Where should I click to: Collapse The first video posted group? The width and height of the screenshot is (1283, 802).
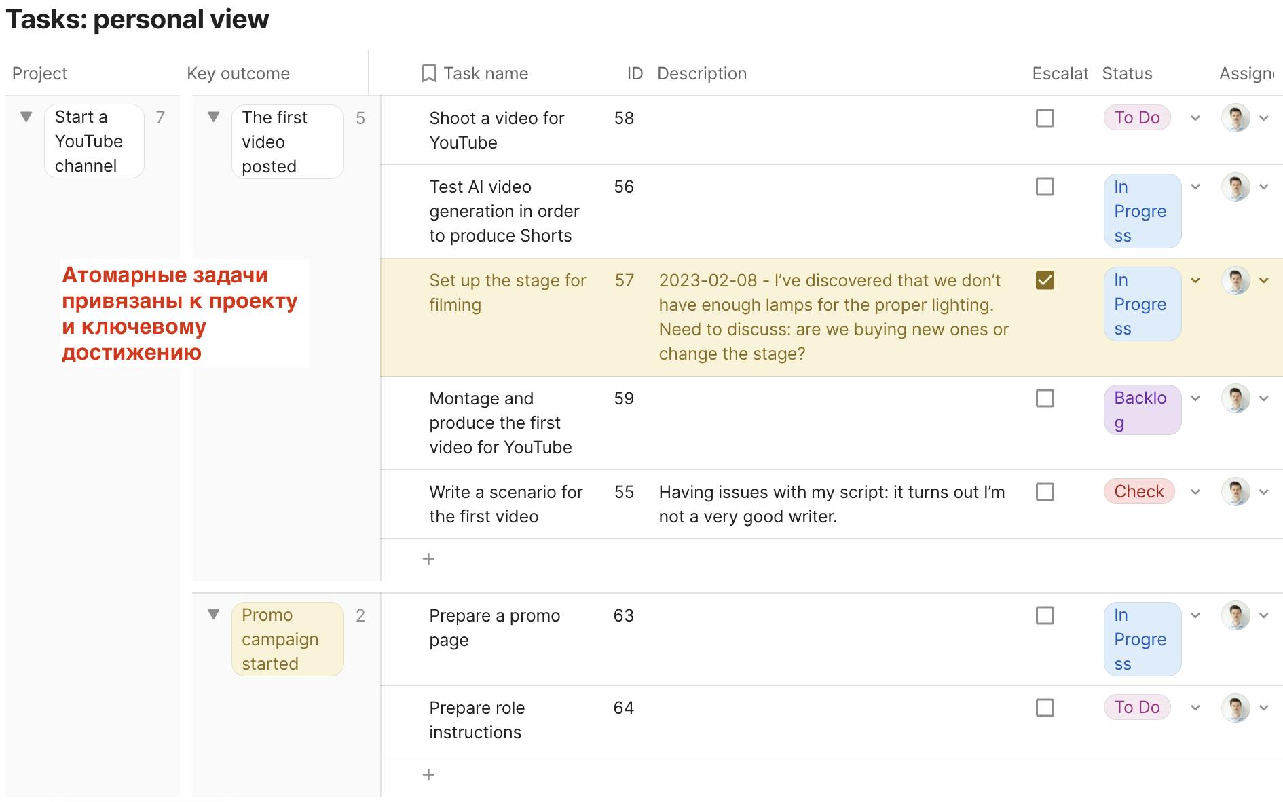pos(214,117)
